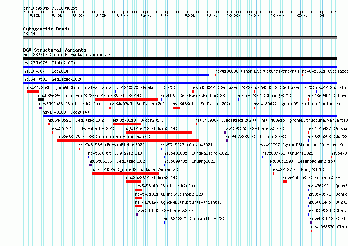Click the 10000k ruler position
Viewport: 348px width, 246px height.
click(233, 16)
